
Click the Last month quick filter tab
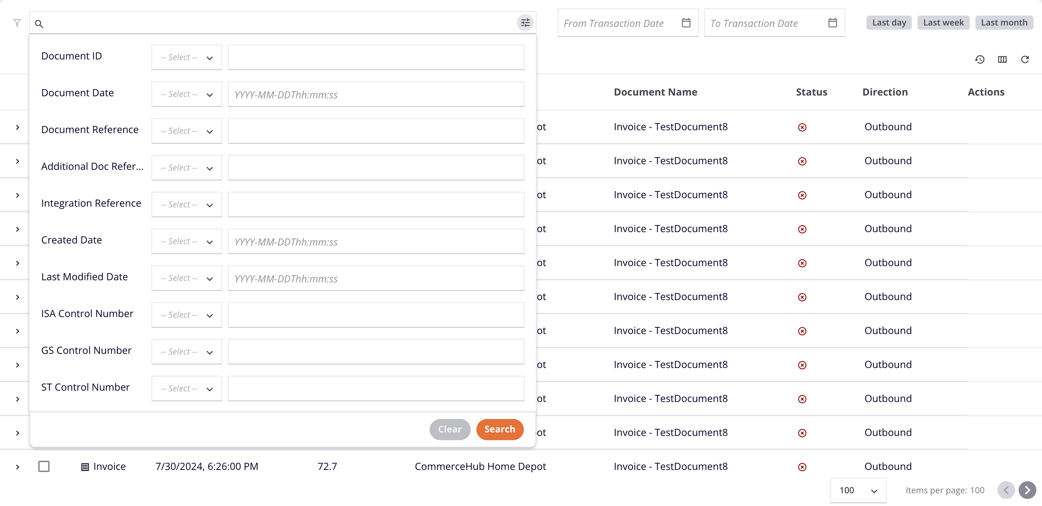click(1003, 22)
